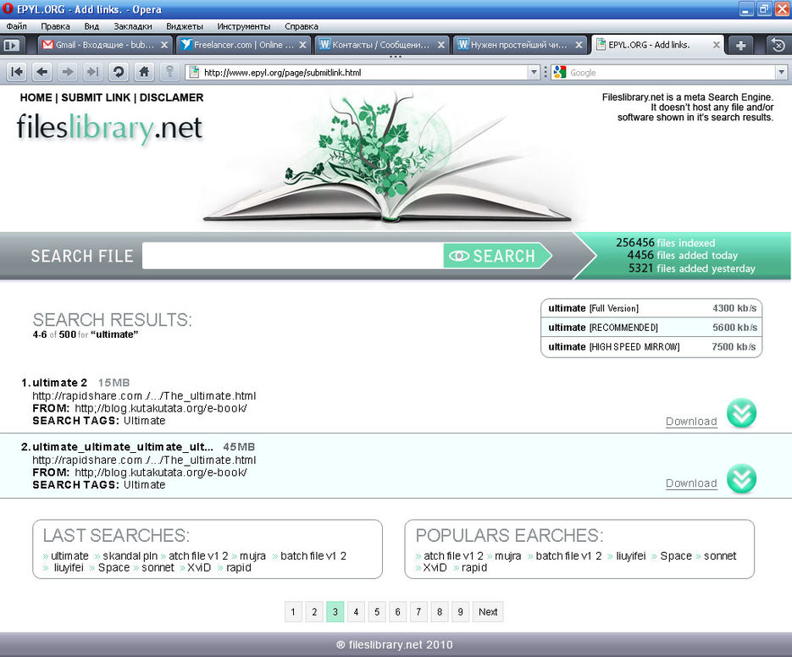Open the Справка menu
The height and width of the screenshot is (657, 792).
(301, 26)
